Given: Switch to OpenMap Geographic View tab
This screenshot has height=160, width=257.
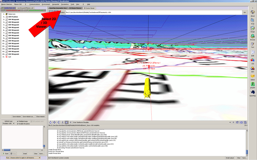Looking at the screenshot, I should pyautogui.click(x=58, y=8).
